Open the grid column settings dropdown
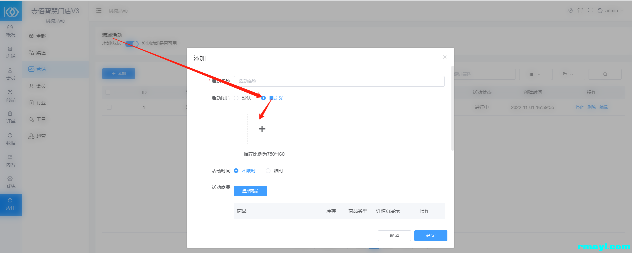This screenshot has width=632, height=253. (x=535, y=74)
